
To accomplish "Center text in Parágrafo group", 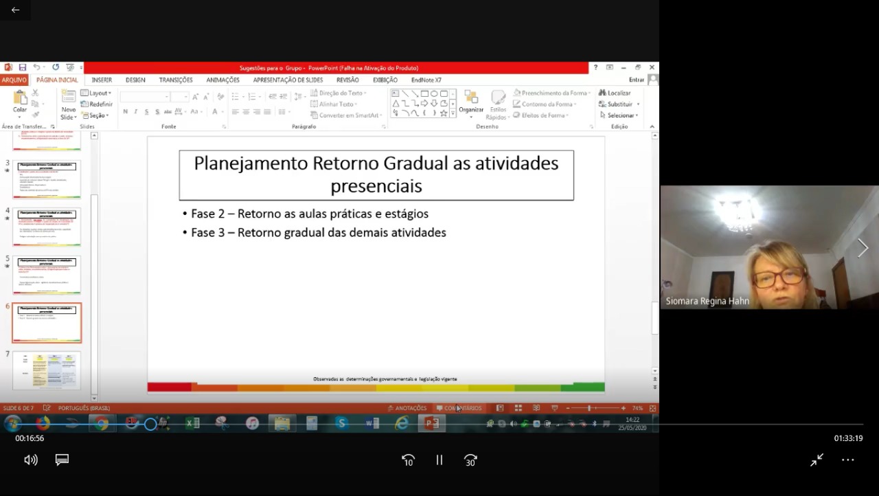I will coord(246,111).
